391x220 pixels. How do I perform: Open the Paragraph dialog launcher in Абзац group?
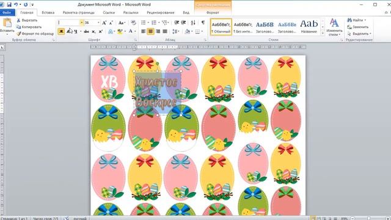coord(205,40)
